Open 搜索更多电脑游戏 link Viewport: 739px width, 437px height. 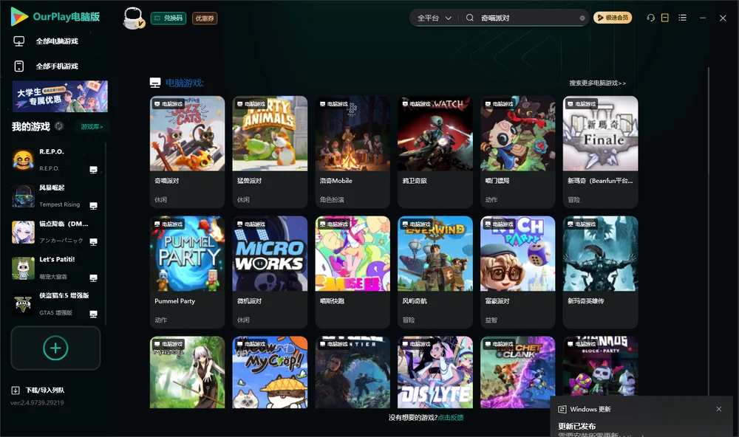pos(597,83)
